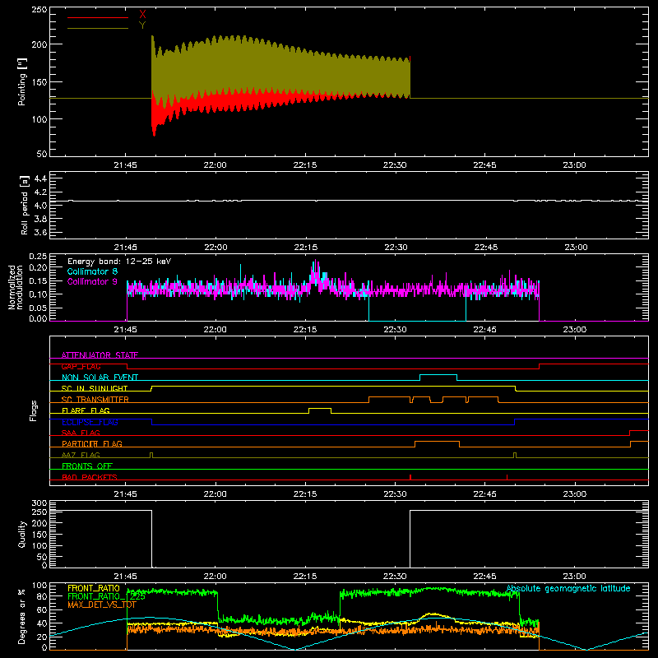658x658 pixels.
Task: Click the Energy band: 12-25 keV label
Action: point(119,262)
